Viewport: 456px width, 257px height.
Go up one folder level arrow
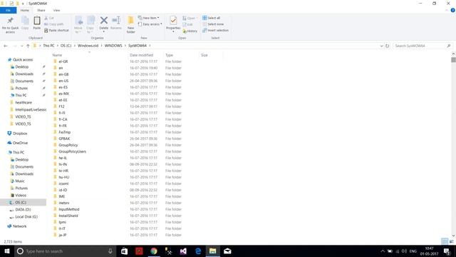[x=28, y=46]
